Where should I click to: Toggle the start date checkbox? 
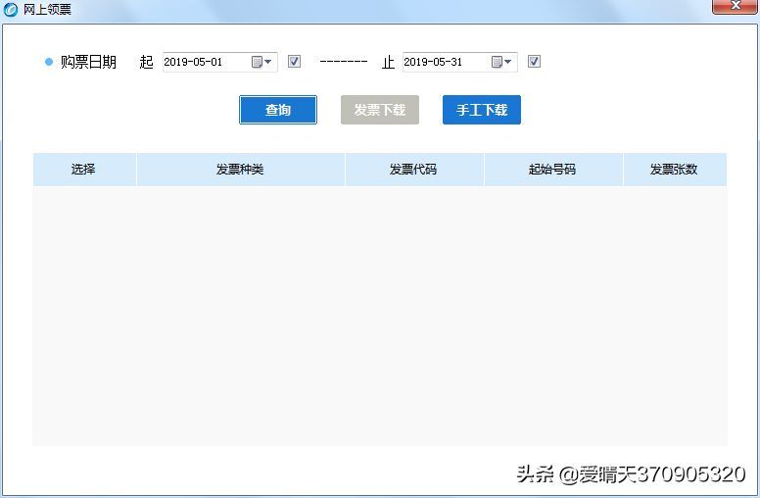[294, 62]
